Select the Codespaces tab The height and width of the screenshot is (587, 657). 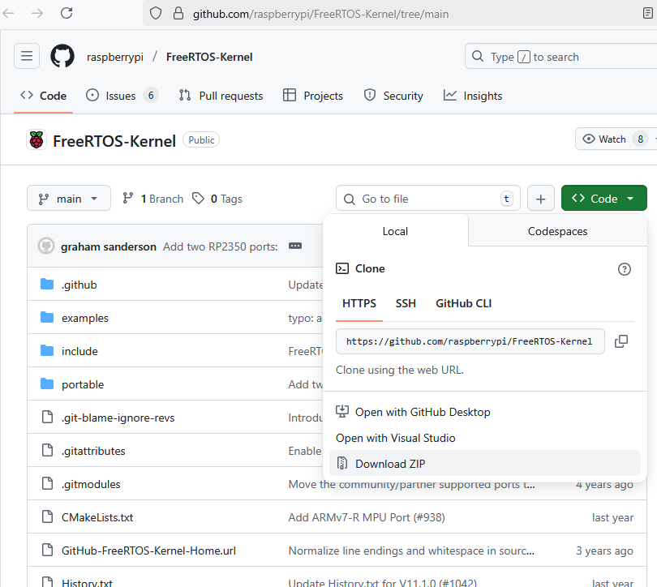(557, 231)
